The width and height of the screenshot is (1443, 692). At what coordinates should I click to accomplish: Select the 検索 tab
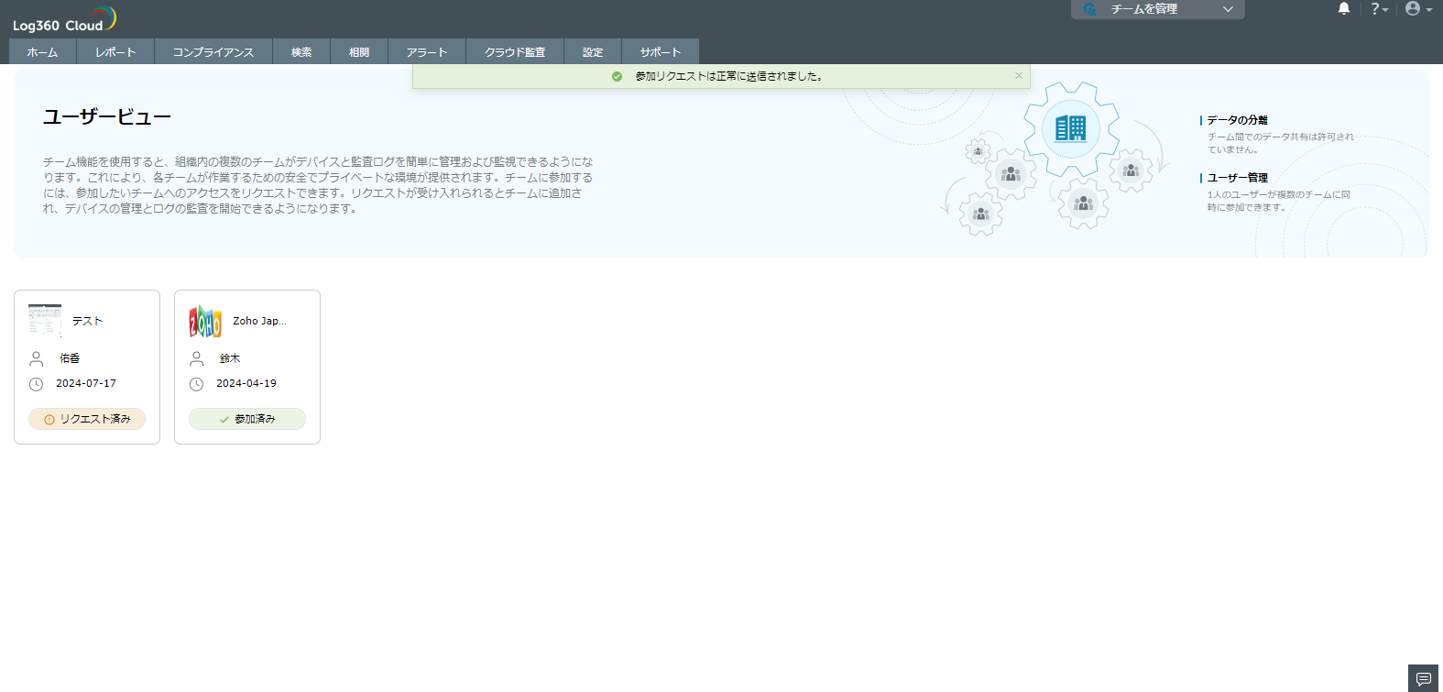point(301,52)
